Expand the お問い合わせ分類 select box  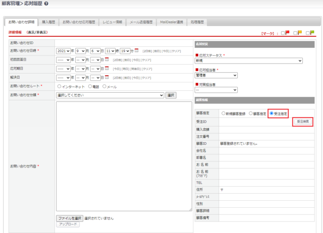110,95
